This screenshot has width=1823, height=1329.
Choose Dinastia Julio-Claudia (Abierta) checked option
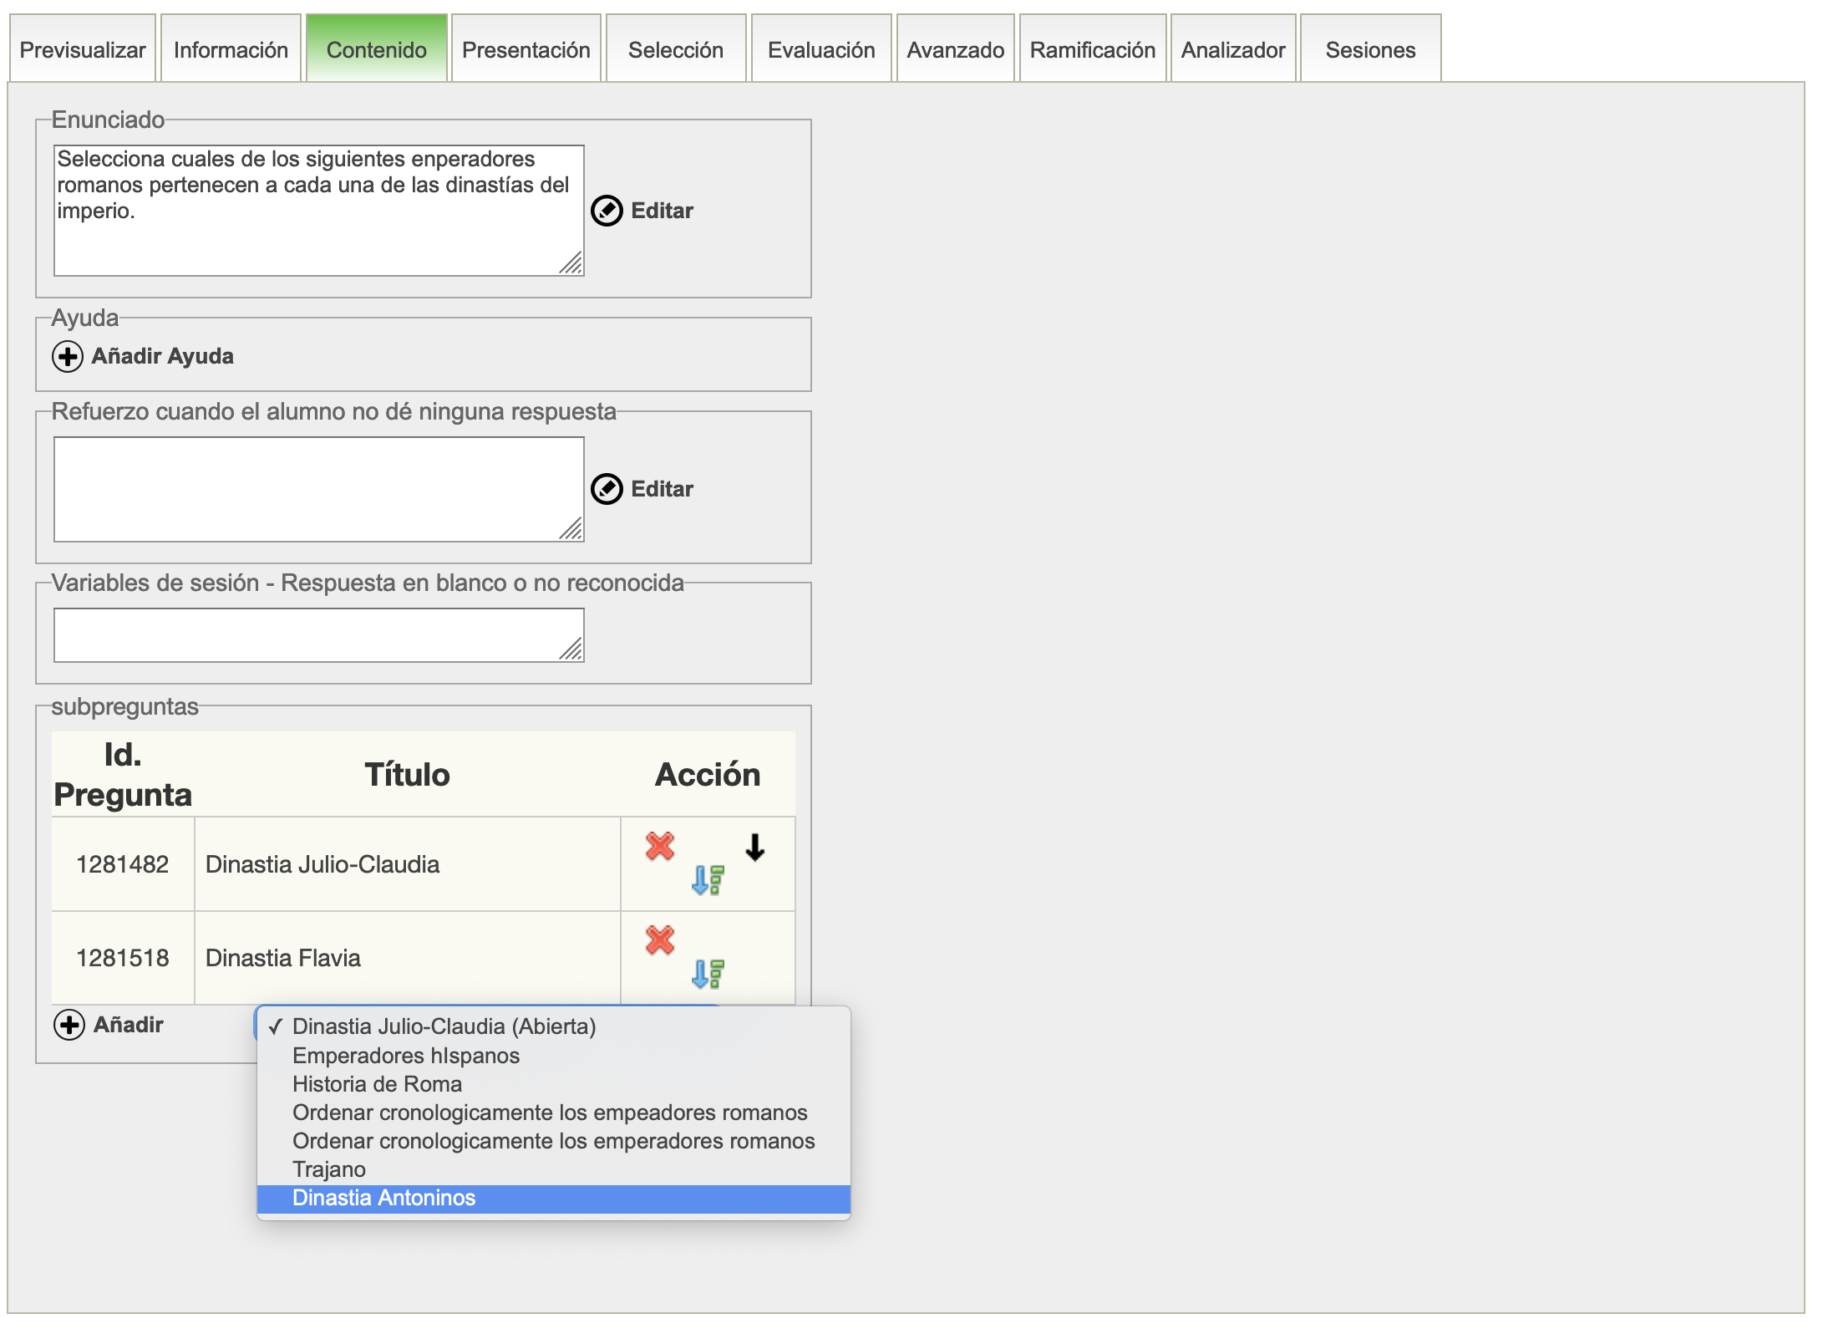pos(444,1027)
